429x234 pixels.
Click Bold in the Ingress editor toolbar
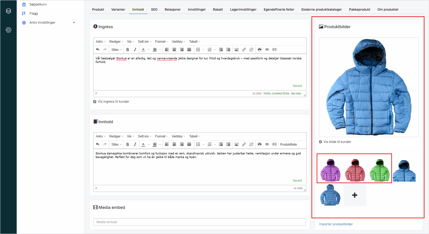128,50
